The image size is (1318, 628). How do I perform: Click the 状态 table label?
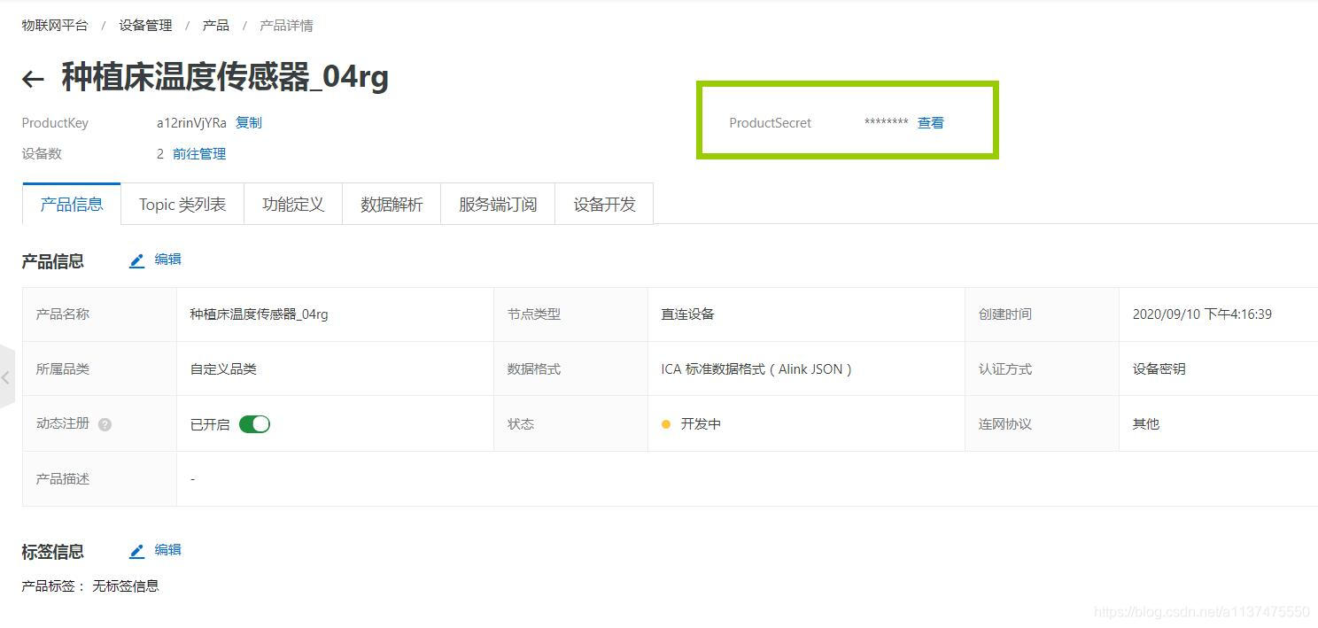coord(521,424)
